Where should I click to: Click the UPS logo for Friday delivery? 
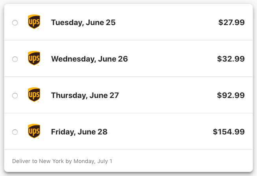point(34,131)
